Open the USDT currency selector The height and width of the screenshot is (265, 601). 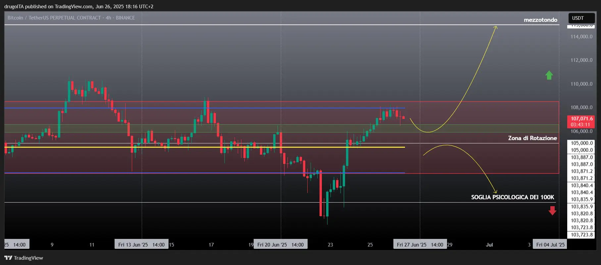[581, 18]
